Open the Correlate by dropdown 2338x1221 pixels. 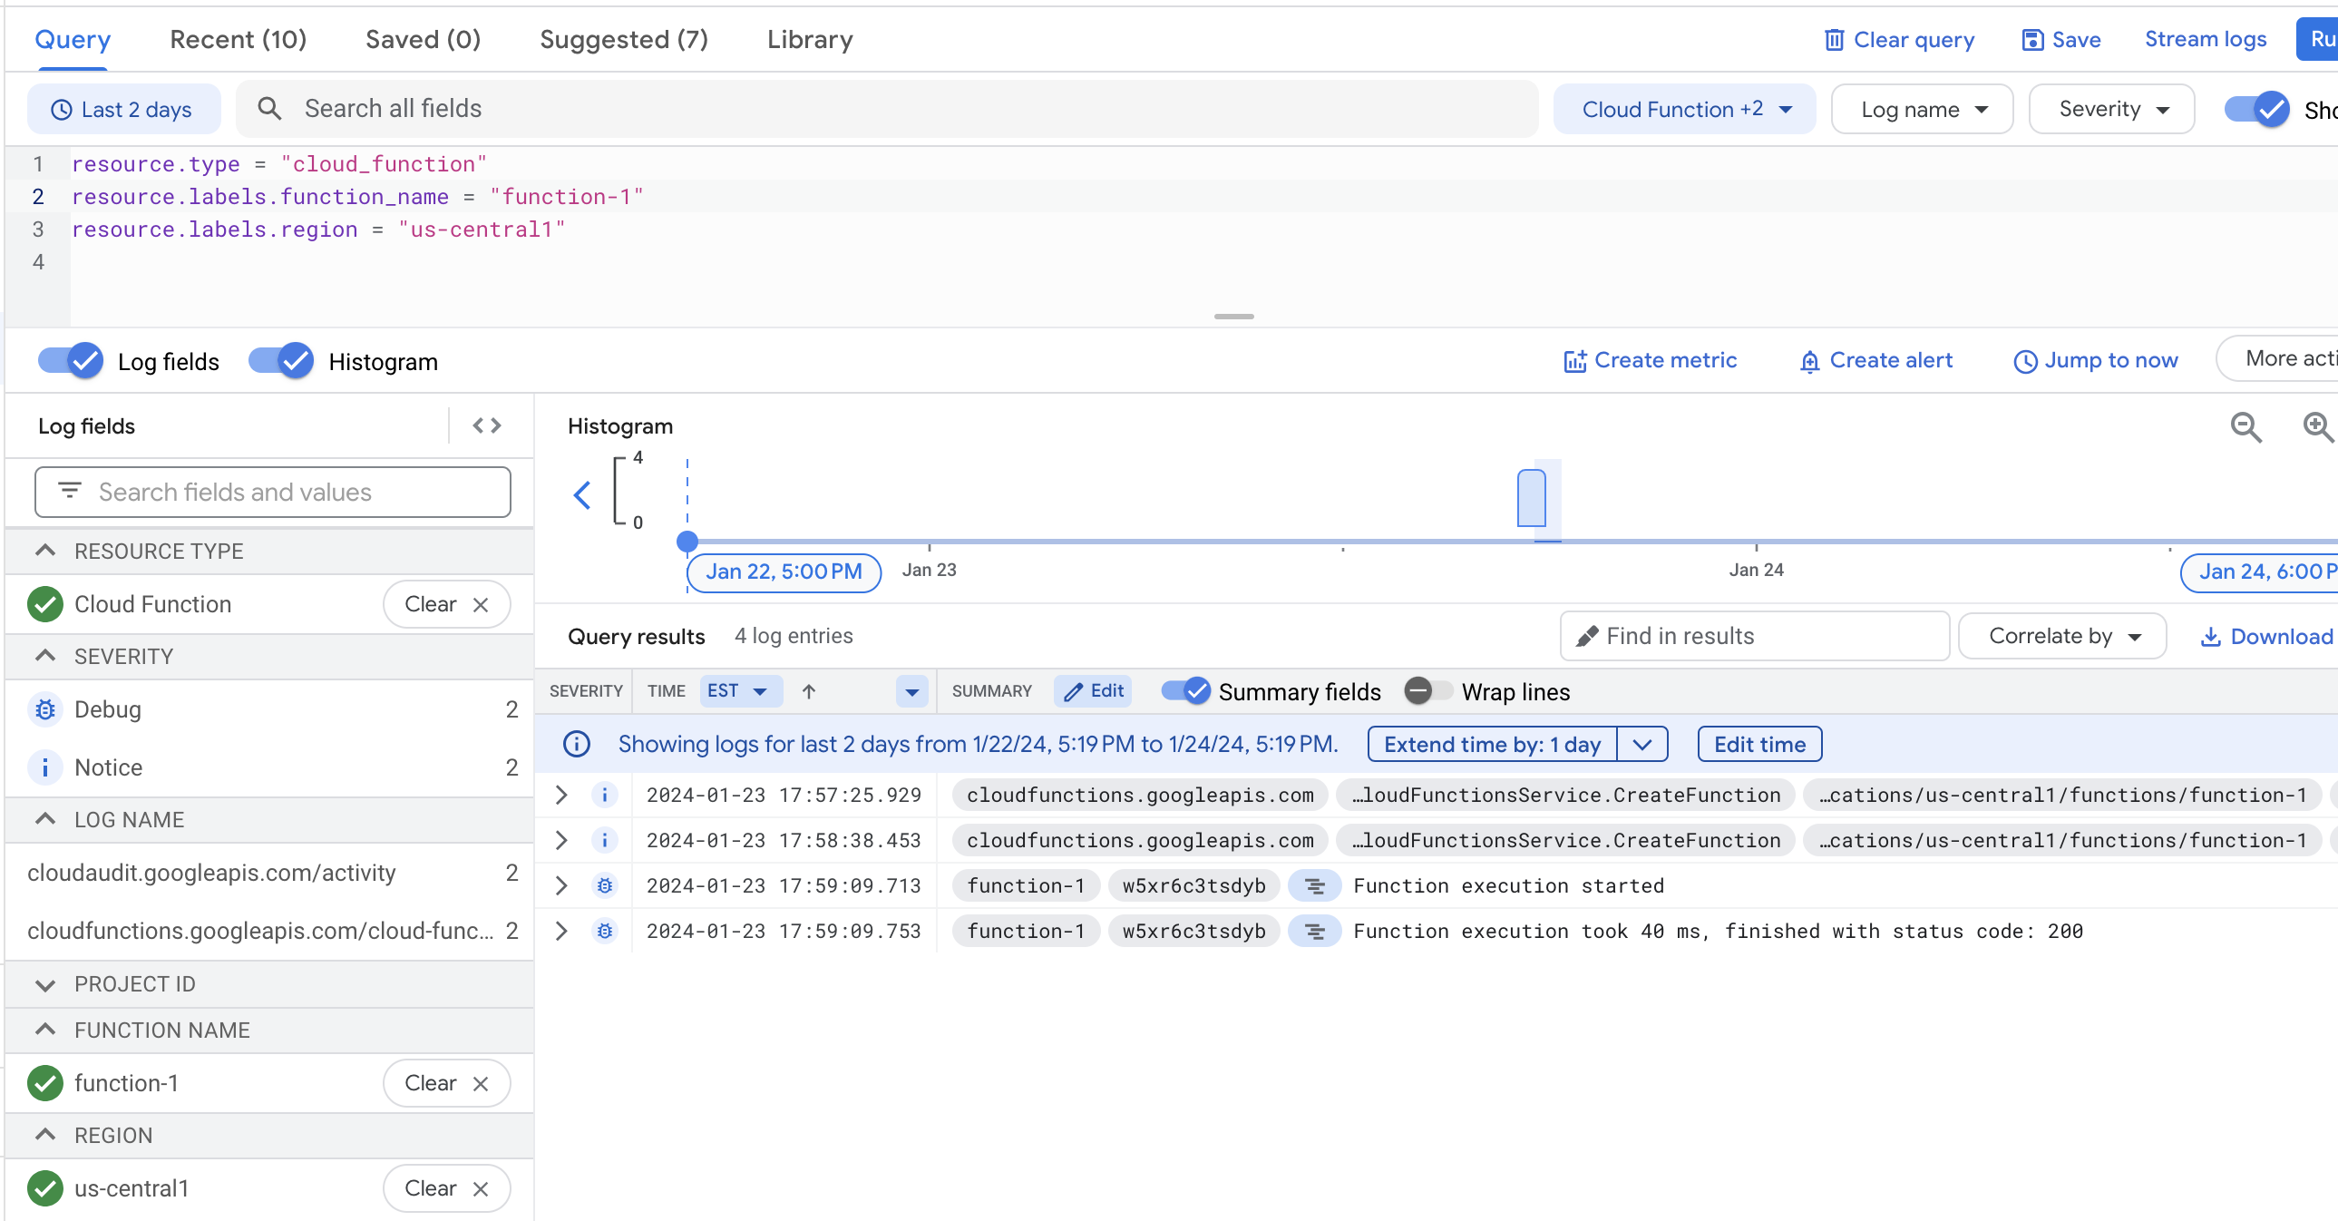pos(2066,634)
